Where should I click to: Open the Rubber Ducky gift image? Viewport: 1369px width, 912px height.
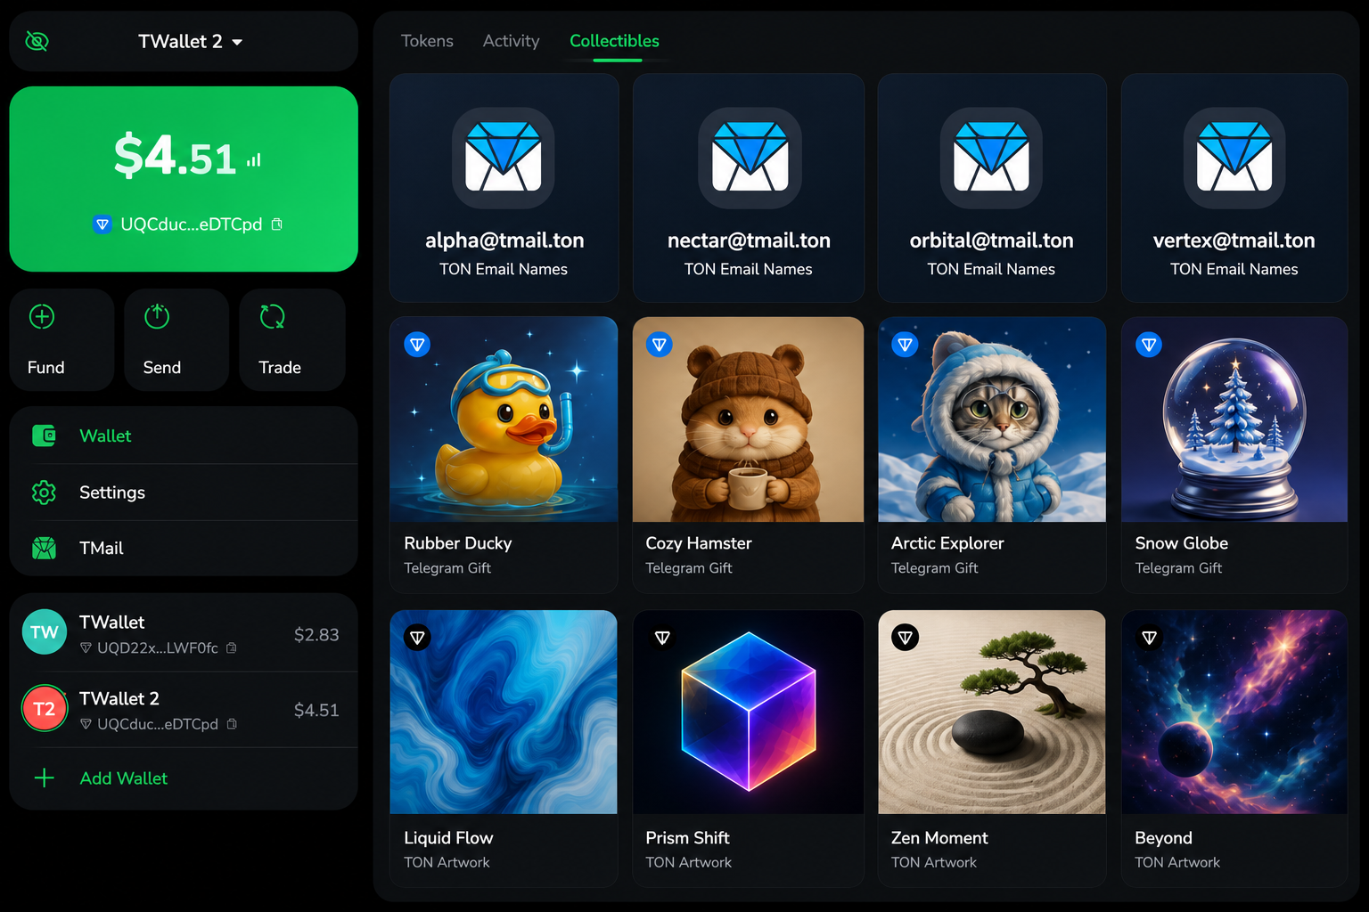[504, 419]
